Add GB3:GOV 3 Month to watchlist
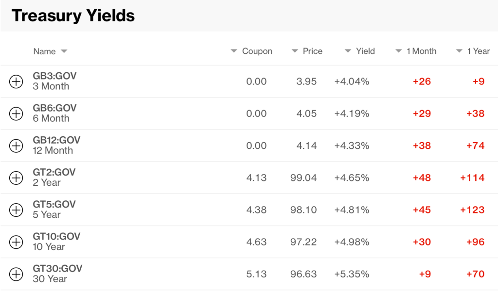This screenshot has width=498, height=291. coord(16,81)
